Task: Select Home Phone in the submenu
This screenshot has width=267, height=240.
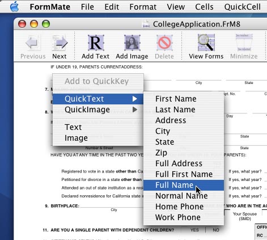Action: coord(184,207)
